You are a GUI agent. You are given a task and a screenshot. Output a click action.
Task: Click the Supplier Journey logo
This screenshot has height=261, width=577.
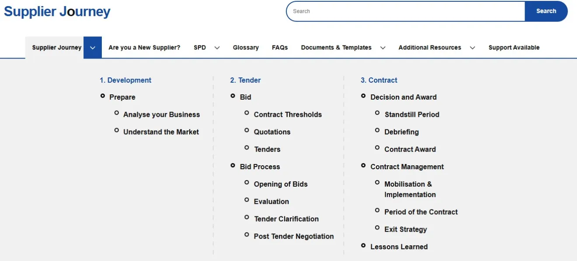pos(57,11)
